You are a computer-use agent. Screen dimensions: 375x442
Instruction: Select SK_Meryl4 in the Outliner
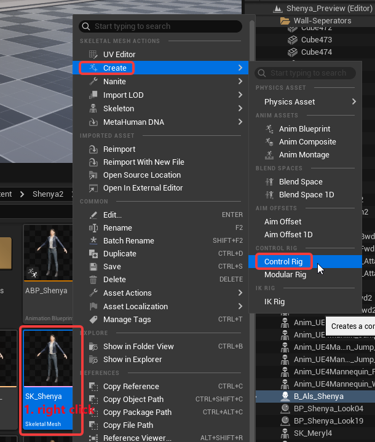point(313,433)
